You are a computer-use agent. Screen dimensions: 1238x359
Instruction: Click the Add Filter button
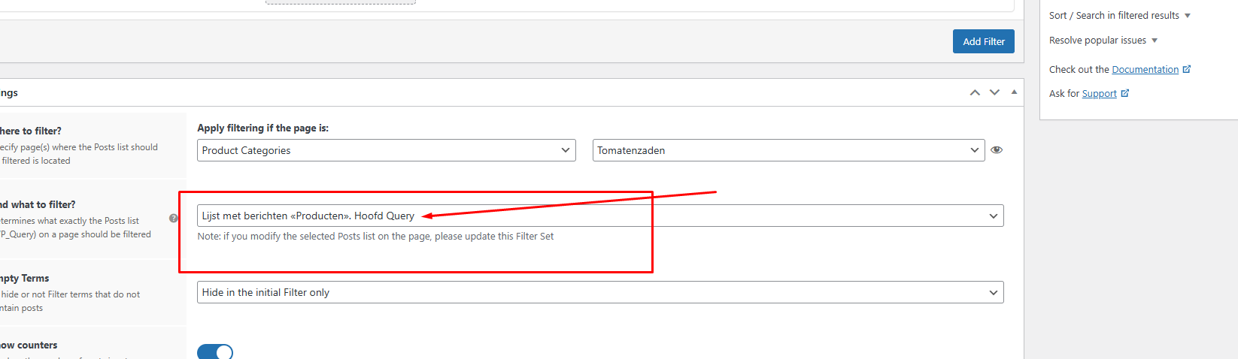984,41
